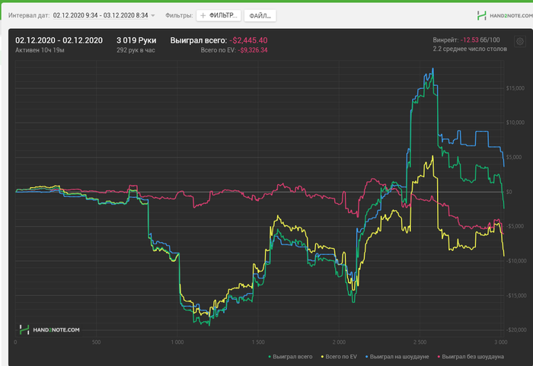Click the yellow dot of 'Всего по EV' legend
533x366 pixels.
pos(322,355)
